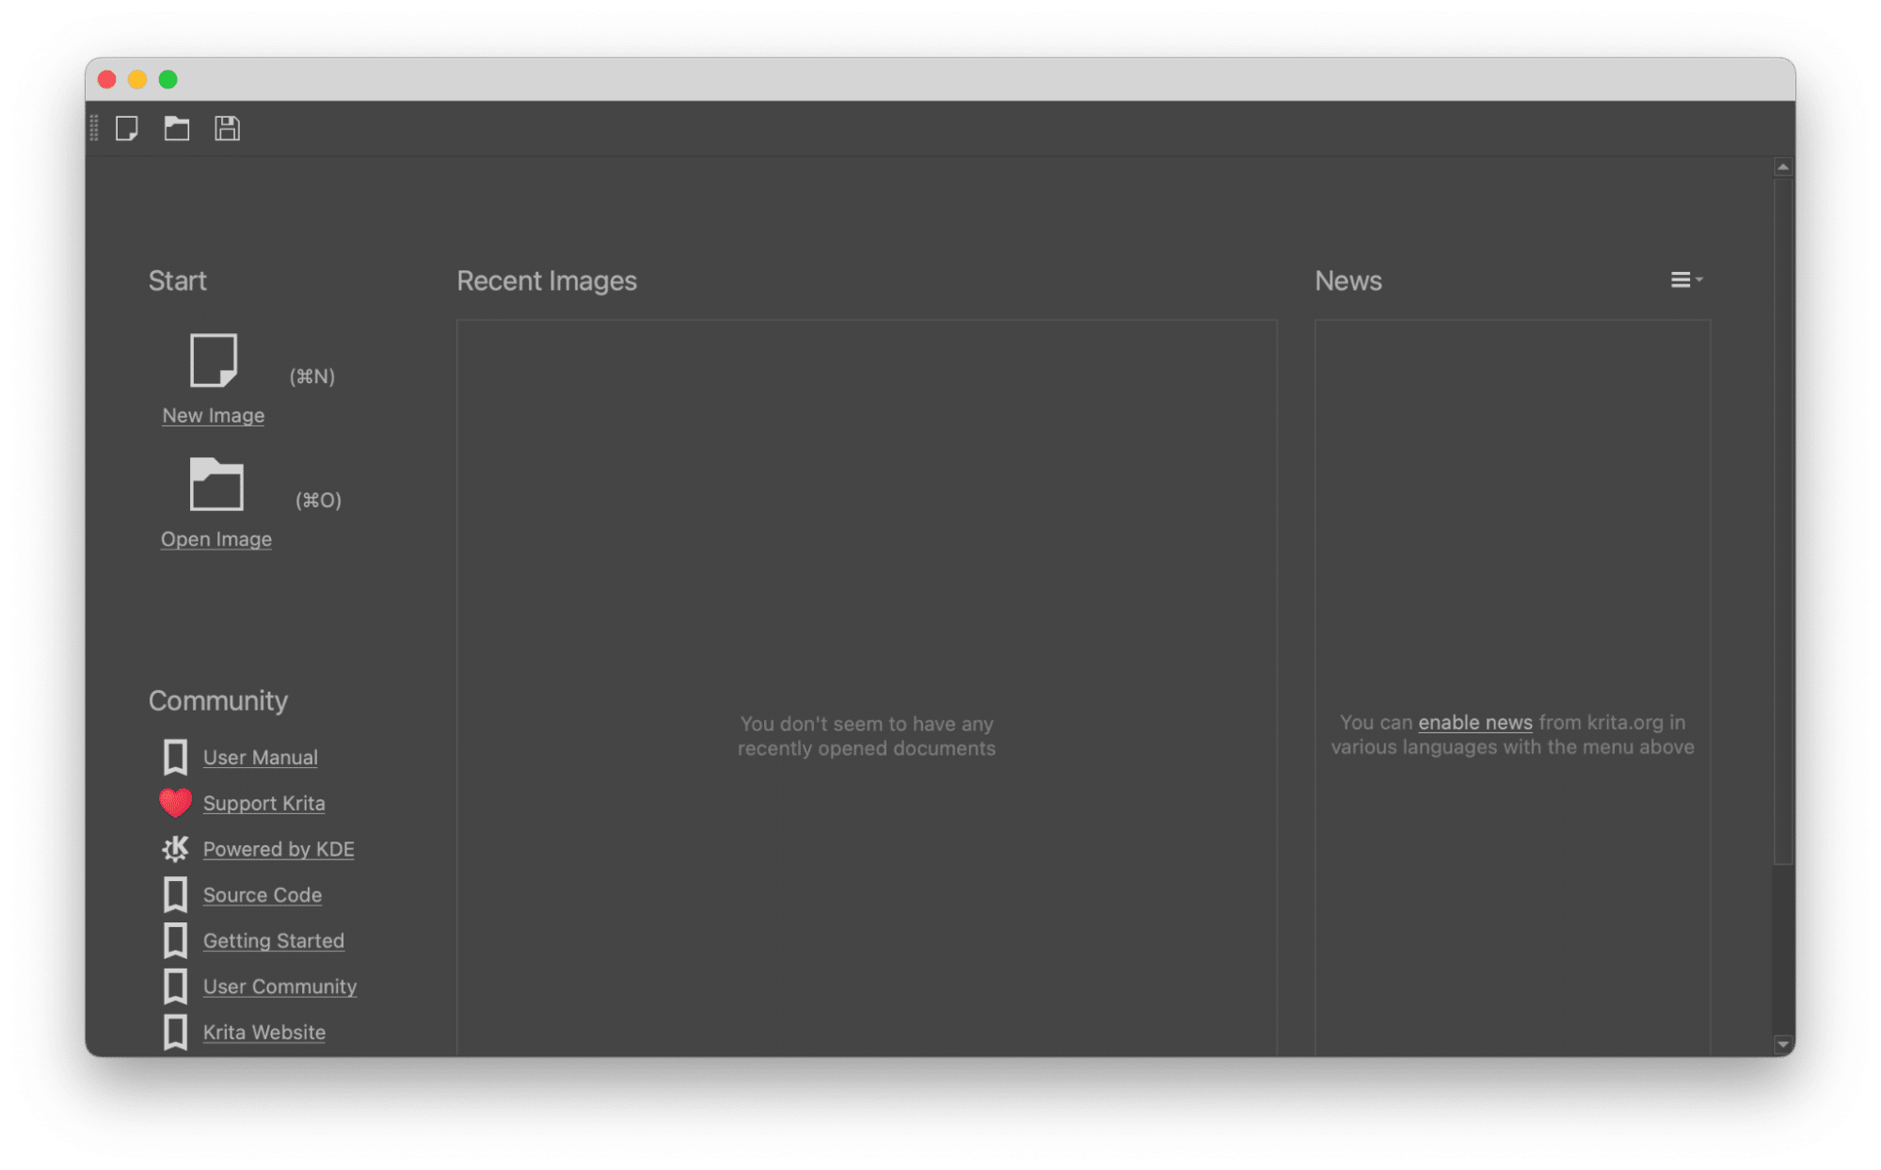Click the open folder toolbar icon

point(179,128)
